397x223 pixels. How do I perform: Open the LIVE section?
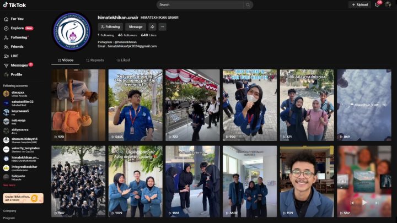pyautogui.click(x=14, y=56)
